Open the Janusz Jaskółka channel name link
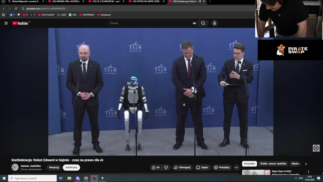 click(x=31, y=166)
